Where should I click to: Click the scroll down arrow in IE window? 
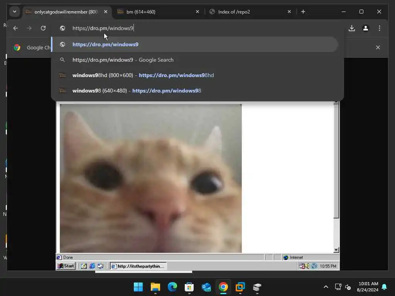coord(336,250)
